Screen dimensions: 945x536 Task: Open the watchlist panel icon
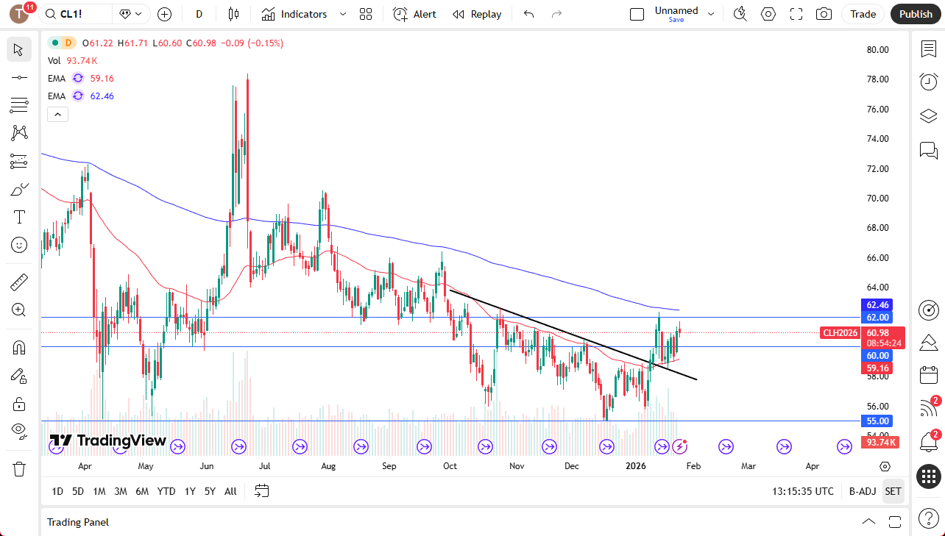pos(928,49)
